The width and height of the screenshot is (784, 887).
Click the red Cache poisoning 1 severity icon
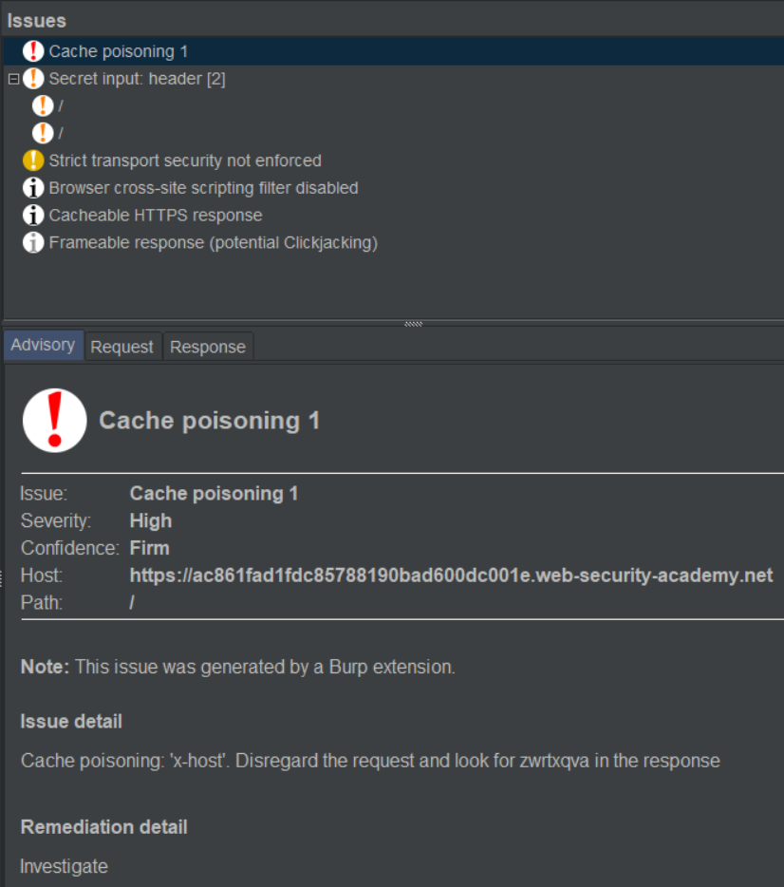tap(33, 51)
